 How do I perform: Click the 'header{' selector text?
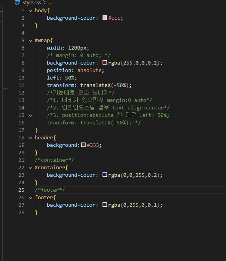45,138
